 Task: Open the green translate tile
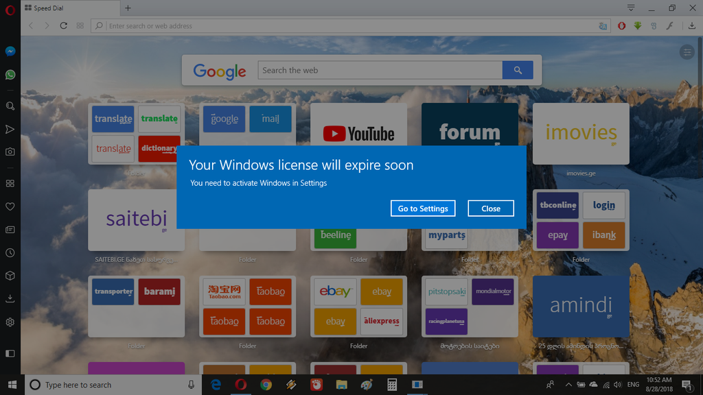(159, 119)
